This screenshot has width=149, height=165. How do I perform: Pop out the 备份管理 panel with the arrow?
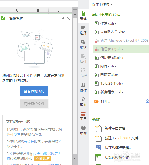tap(63, 18)
